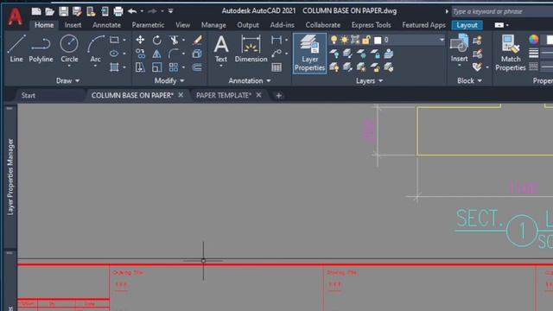553x311 pixels.
Task: Click the Stretch tool icon
Action: tap(140, 67)
